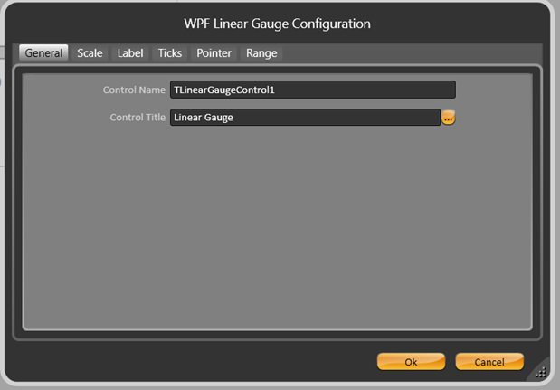Click the Control Name label
The image size is (560, 390).
click(x=134, y=90)
